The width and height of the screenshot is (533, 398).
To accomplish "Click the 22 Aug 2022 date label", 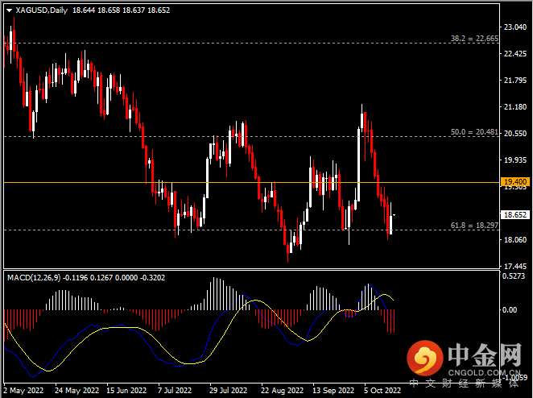I will 282,390.
